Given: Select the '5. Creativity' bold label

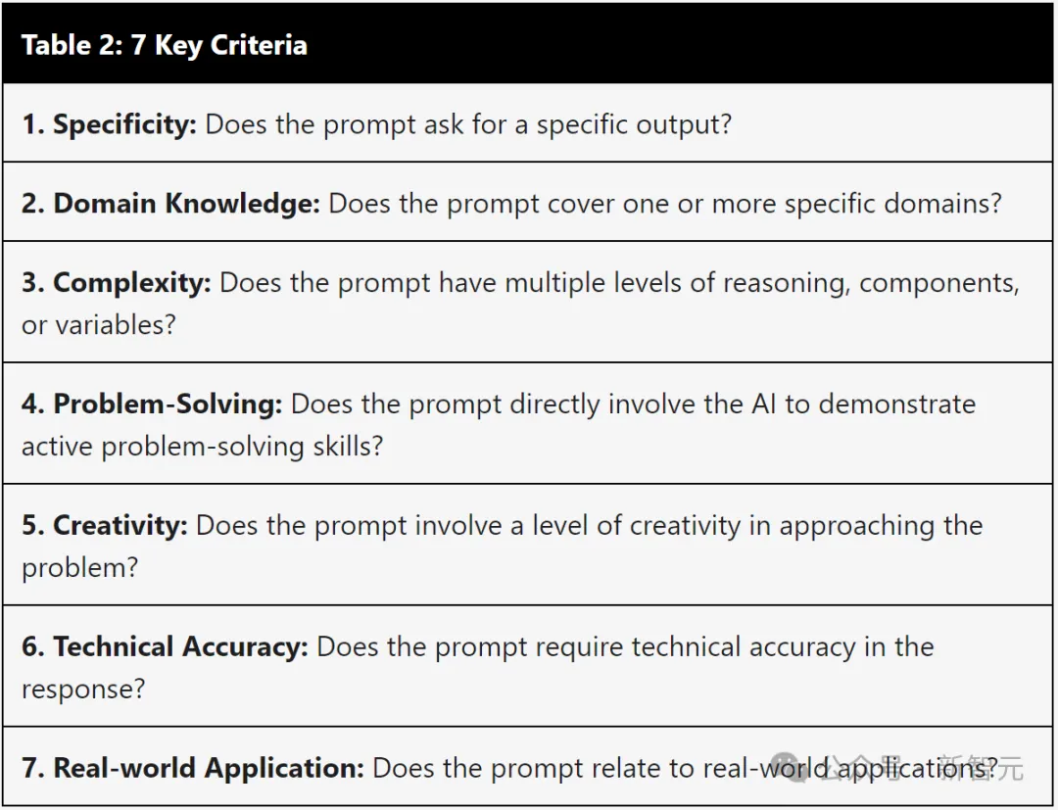Looking at the screenshot, I should (105, 525).
